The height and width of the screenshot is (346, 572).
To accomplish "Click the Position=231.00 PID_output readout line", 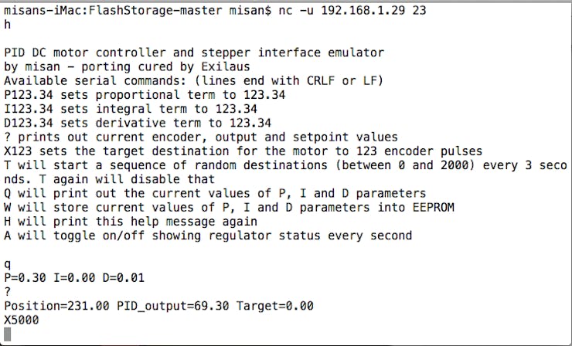I will click(x=158, y=306).
